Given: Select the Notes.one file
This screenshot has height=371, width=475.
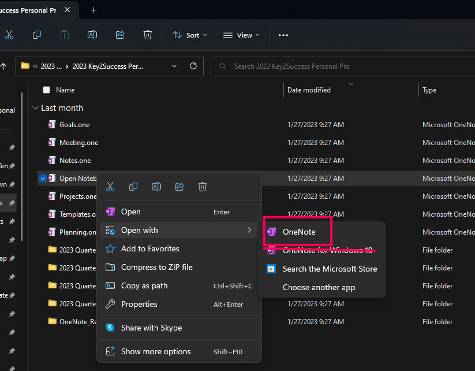Looking at the screenshot, I should (x=75, y=161).
